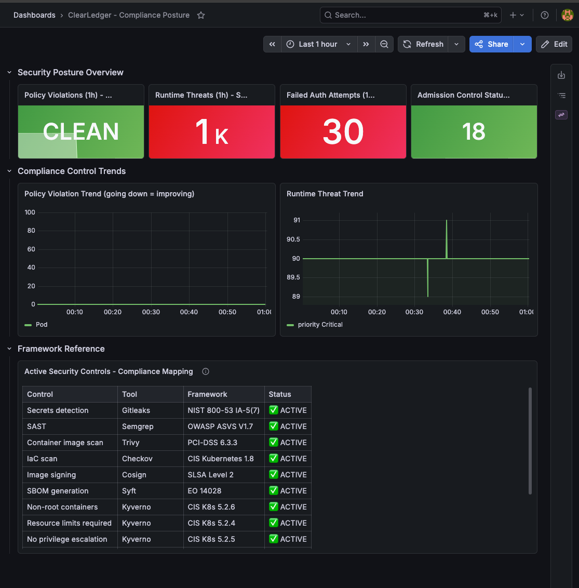Toggle the purple swap icon in sidebar
Image resolution: width=579 pixels, height=588 pixels.
pyautogui.click(x=561, y=115)
